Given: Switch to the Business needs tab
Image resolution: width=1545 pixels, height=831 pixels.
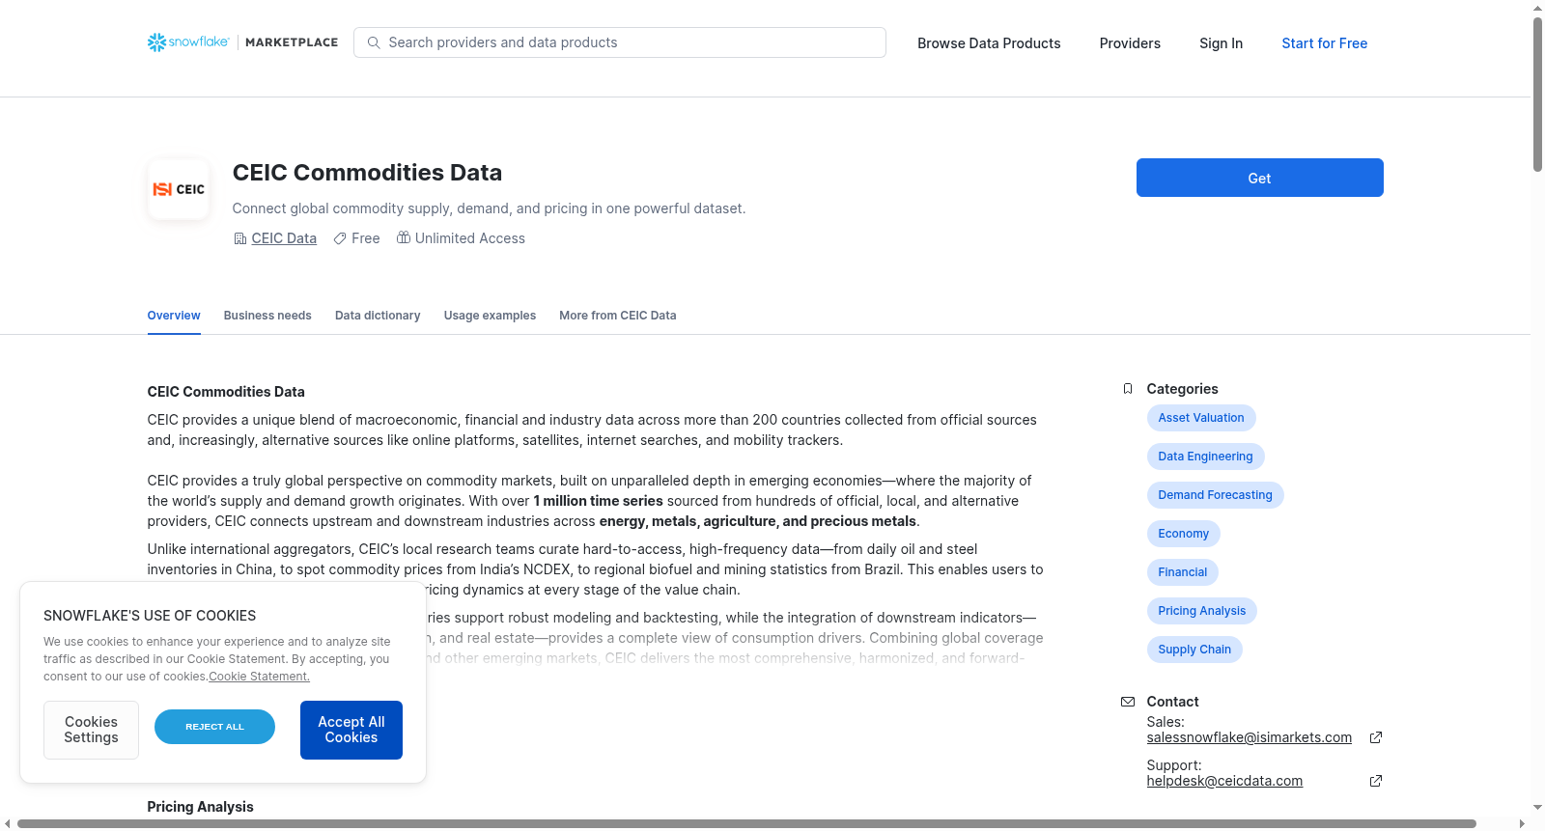Looking at the screenshot, I should [x=267, y=316].
